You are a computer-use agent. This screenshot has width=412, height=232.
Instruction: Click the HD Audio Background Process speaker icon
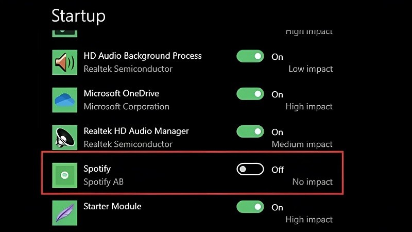(65, 62)
